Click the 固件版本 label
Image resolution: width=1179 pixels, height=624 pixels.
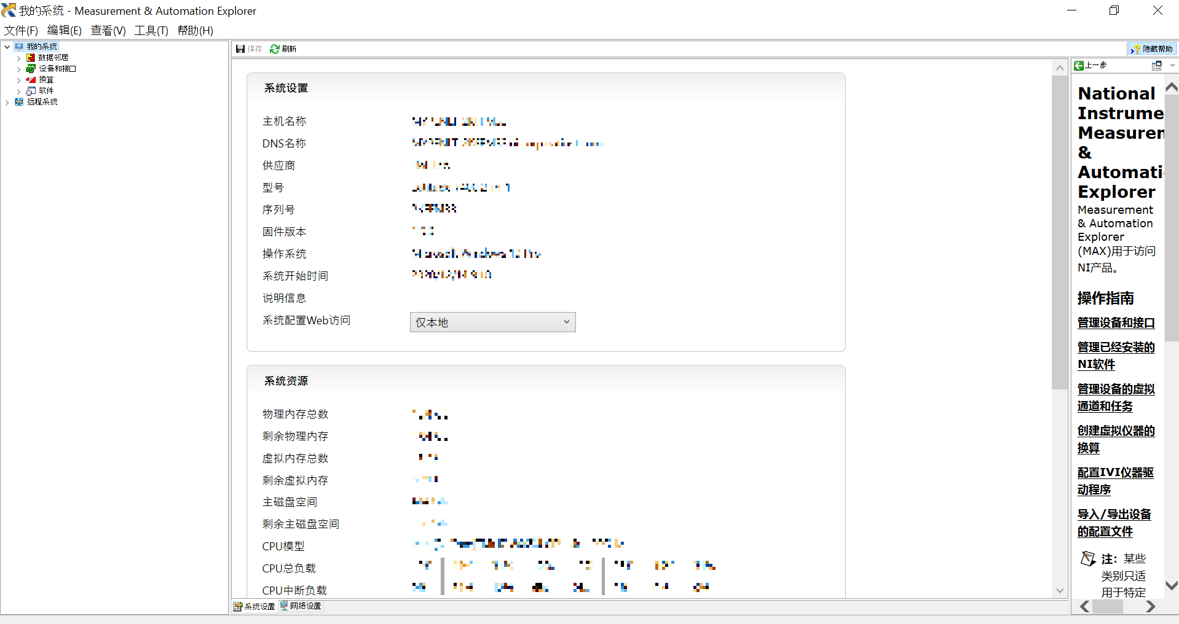tap(284, 232)
